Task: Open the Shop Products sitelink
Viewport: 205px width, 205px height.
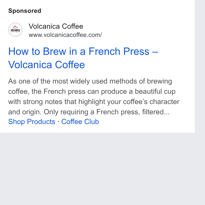Action: coord(32,122)
